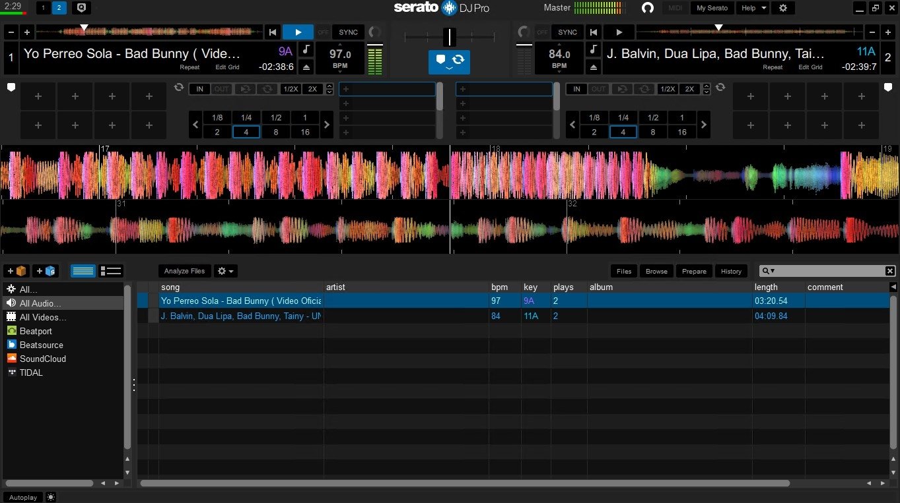The image size is (900, 503).
Task: Switch library to two-pane view
Action: tap(111, 271)
